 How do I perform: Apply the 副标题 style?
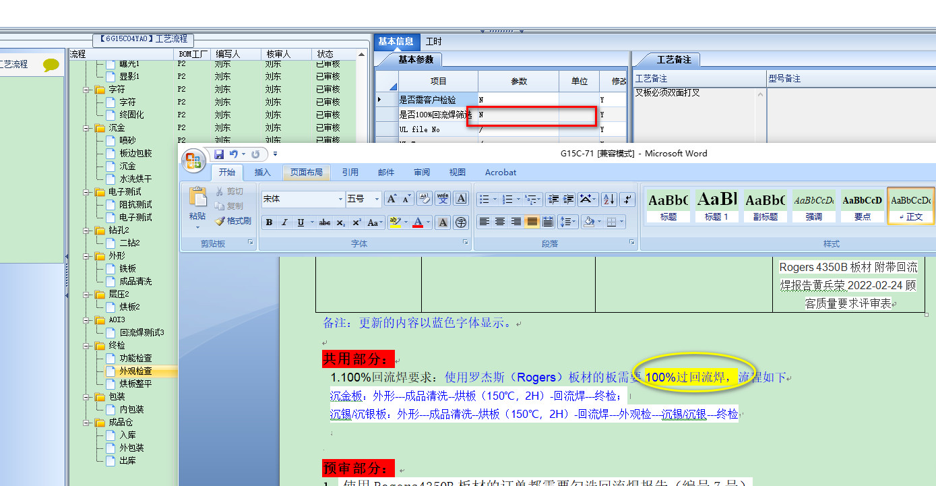point(765,206)
